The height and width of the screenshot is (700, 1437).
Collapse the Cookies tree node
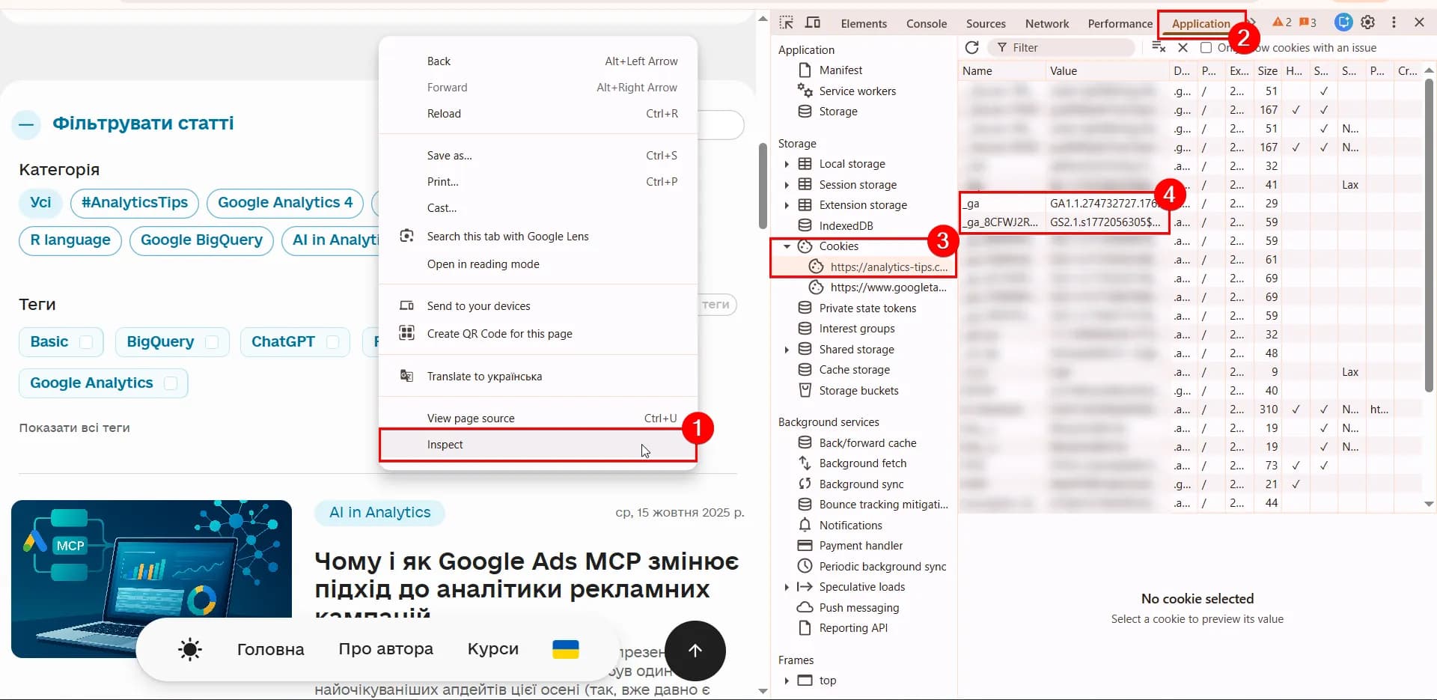tap(787, 246)
